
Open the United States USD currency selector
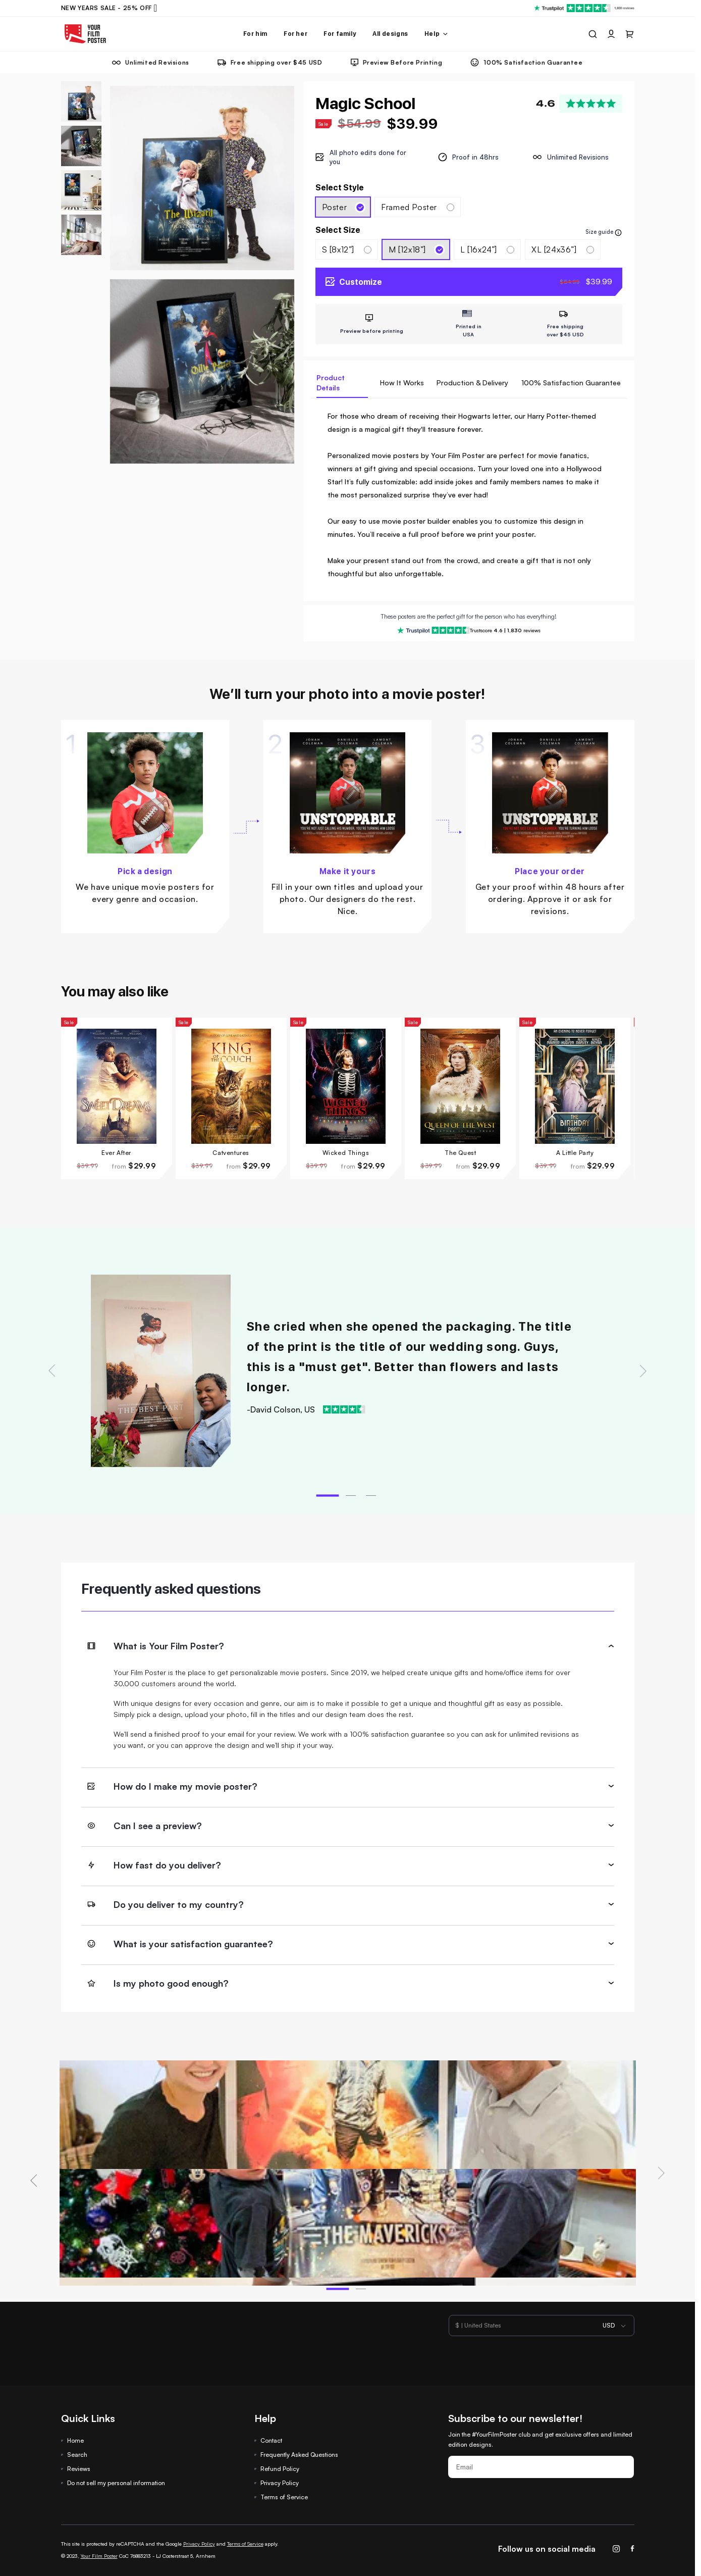[541, 2325]
